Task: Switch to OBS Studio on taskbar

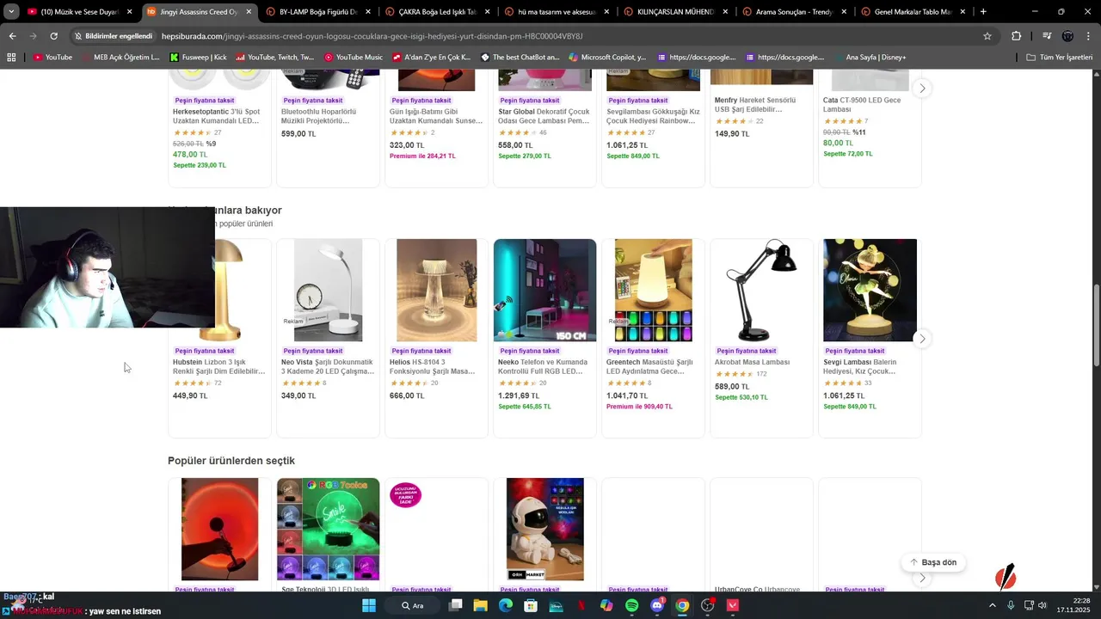Action: pos(708,605)
